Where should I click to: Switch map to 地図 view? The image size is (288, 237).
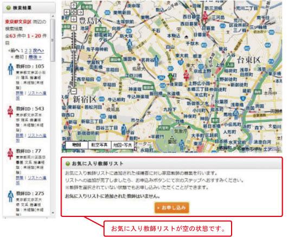pyautogui.click(x=77, y=145)
